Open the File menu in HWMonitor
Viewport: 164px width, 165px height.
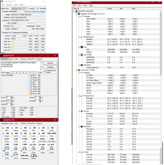click(75, 5)
